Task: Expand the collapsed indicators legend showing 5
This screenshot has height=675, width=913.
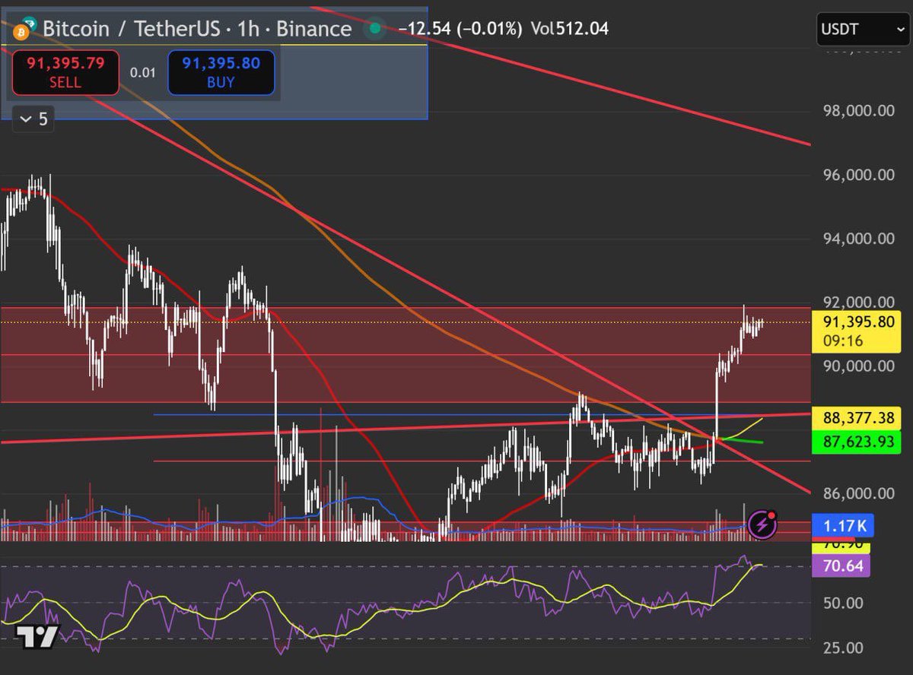Action: pos(33,119)
